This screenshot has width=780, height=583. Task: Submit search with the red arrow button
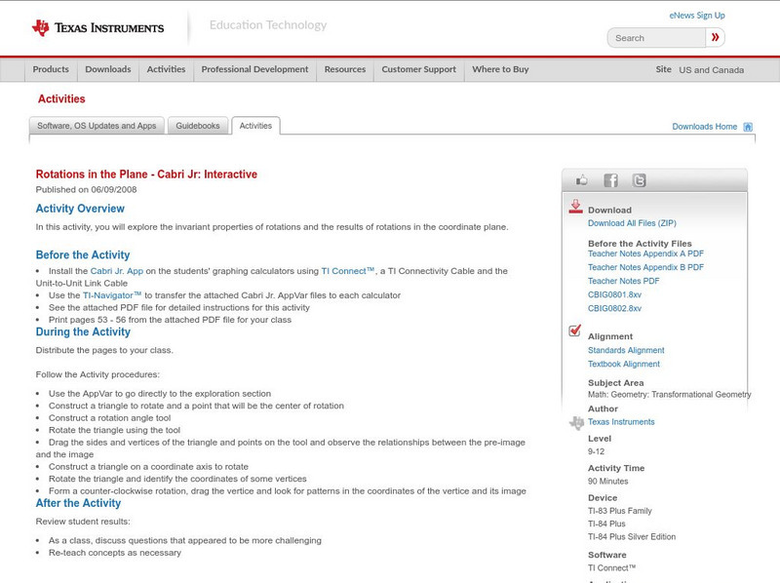tap(715, 37)
